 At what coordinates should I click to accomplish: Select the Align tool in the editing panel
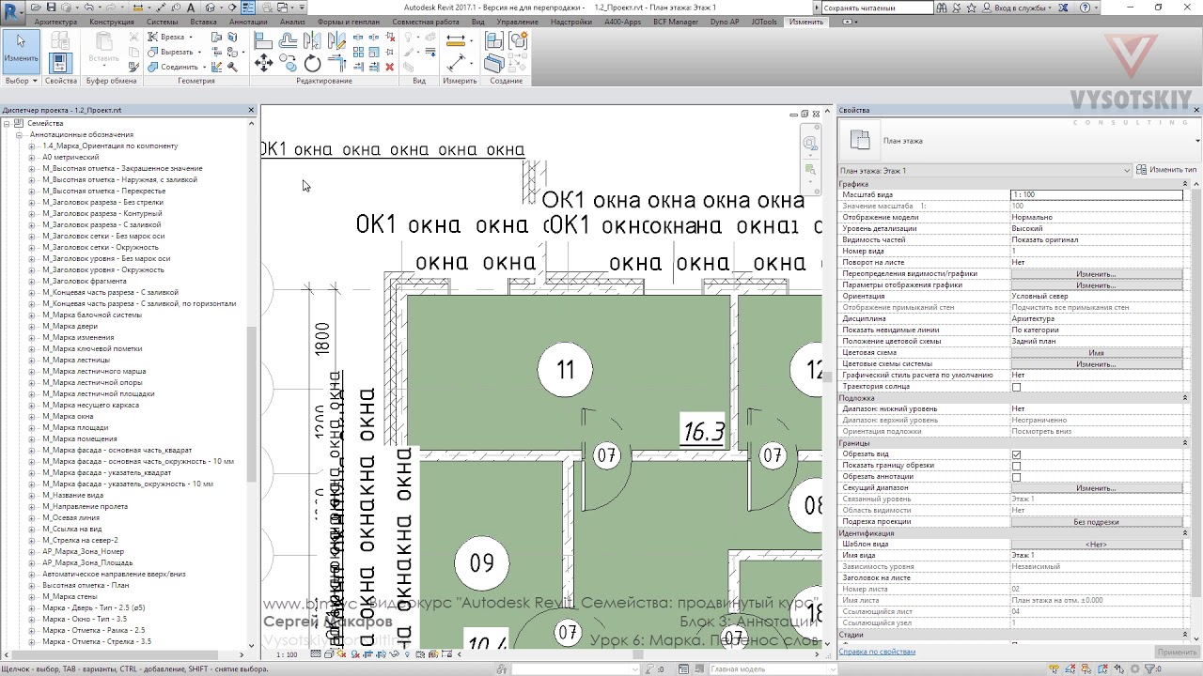point(263,40)
